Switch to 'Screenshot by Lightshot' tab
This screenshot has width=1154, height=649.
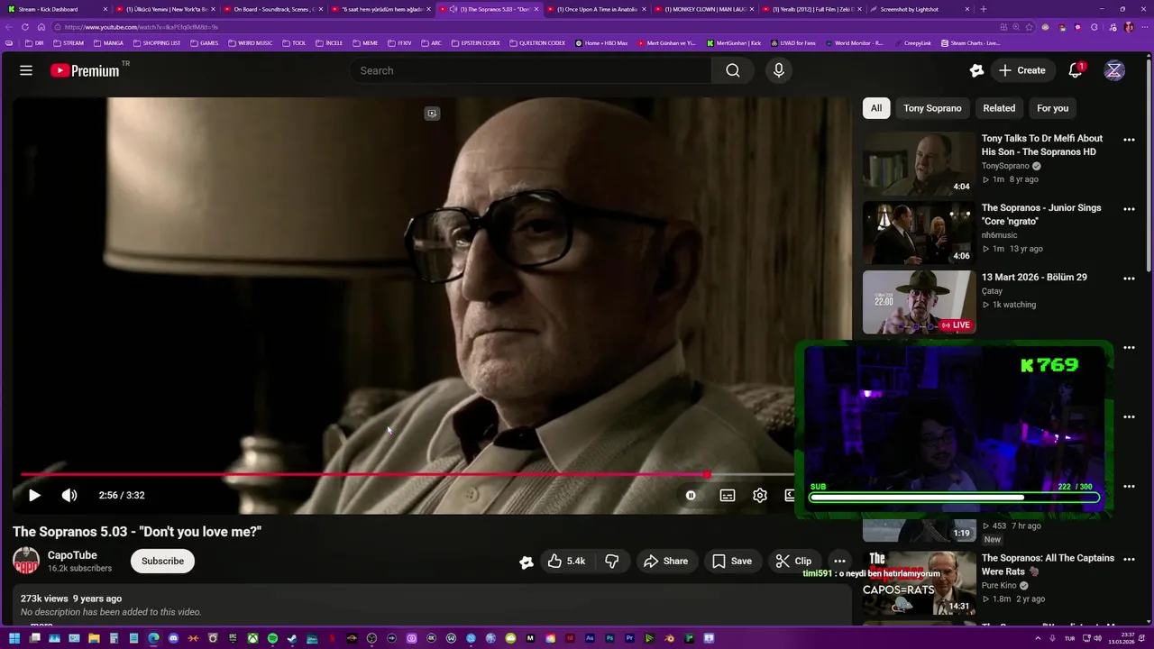click(920, 9)
